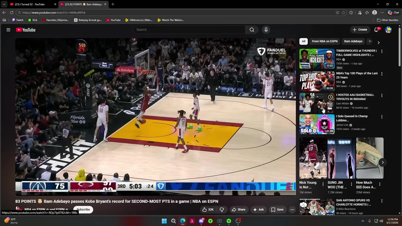Open Twitch bookmark

pyautogui.click(x=18, y=20)
